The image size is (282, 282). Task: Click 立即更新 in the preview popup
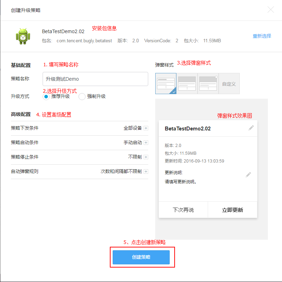232,210
